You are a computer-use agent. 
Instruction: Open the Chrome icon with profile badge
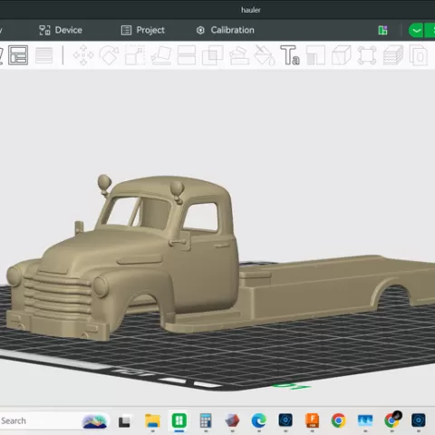(392, 420)
